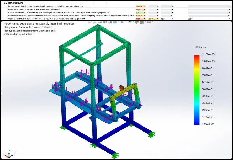Screen dimensions: 233x160
Task: Select the green fixture symbol at rightmost foot
Action: click(x=152, y=135)
